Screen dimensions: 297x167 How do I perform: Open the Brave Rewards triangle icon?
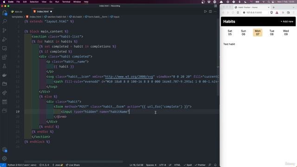click(x=277, y=13)
